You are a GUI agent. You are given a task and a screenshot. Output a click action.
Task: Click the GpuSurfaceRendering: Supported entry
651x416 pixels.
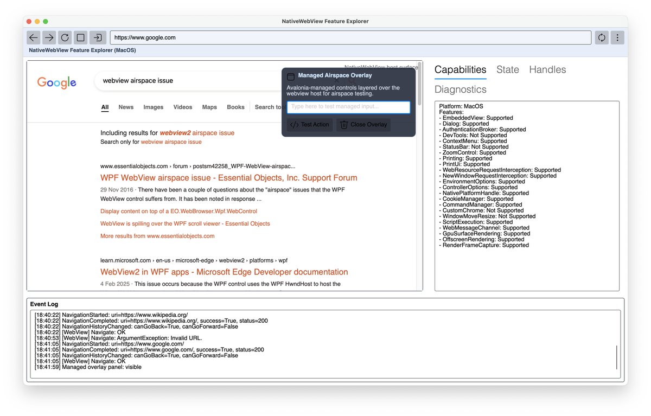484,234
